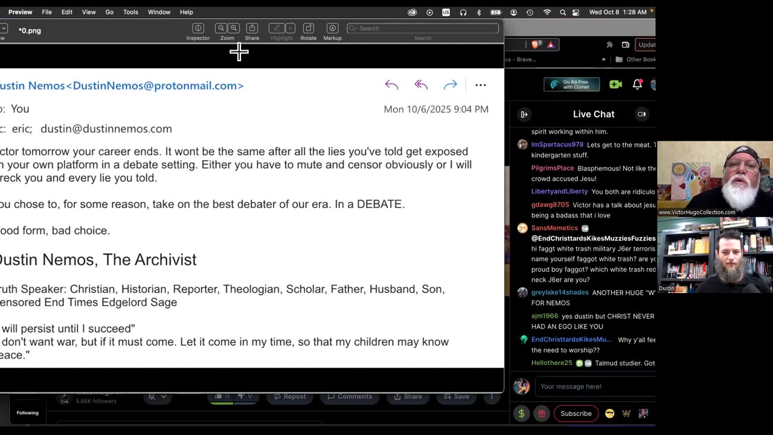Click the Creative Cloud menu bar icon

[412, 12]
